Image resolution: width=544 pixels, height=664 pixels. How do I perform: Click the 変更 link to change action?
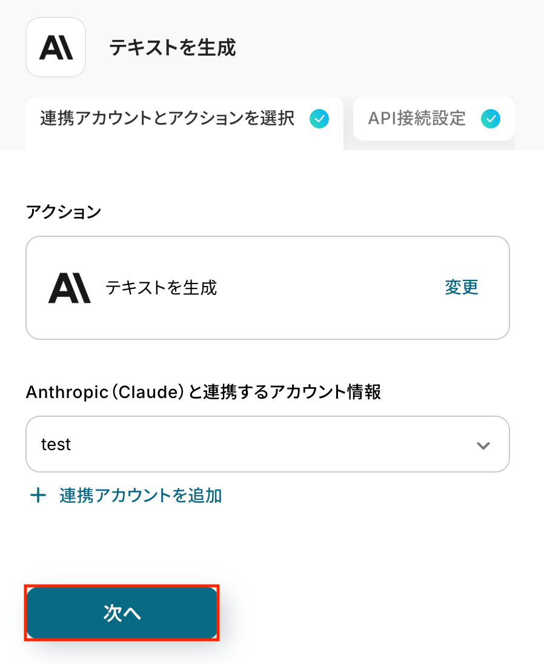click(x=462, y=287)
